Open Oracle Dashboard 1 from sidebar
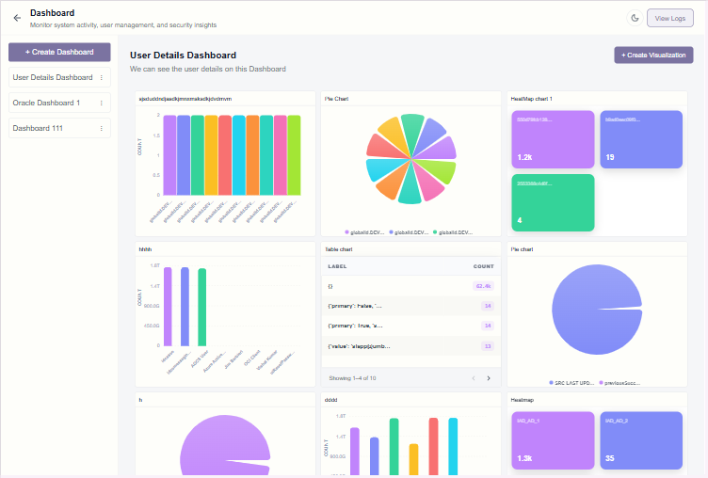 pyautogui.click(x=46, y=103)
